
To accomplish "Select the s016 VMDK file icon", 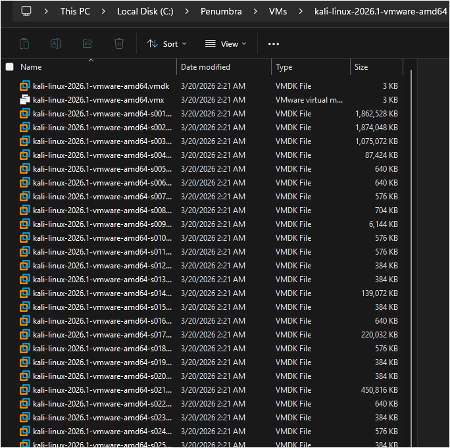I will (x=25, y=320).
